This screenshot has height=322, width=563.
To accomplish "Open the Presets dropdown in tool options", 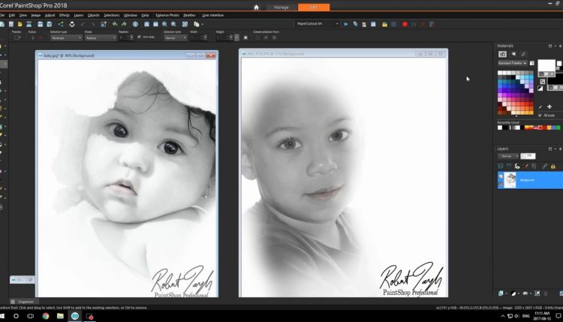I will pyautogui.click(x=17, y=37).
